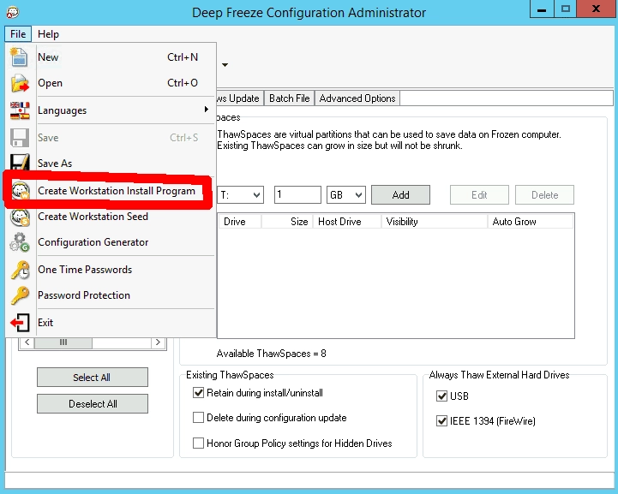Choose New from the File menu
The height and width of the screenshot is (494, 618).
111,57
